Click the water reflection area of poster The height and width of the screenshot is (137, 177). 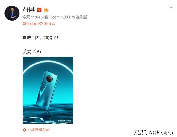coord(48,115)
